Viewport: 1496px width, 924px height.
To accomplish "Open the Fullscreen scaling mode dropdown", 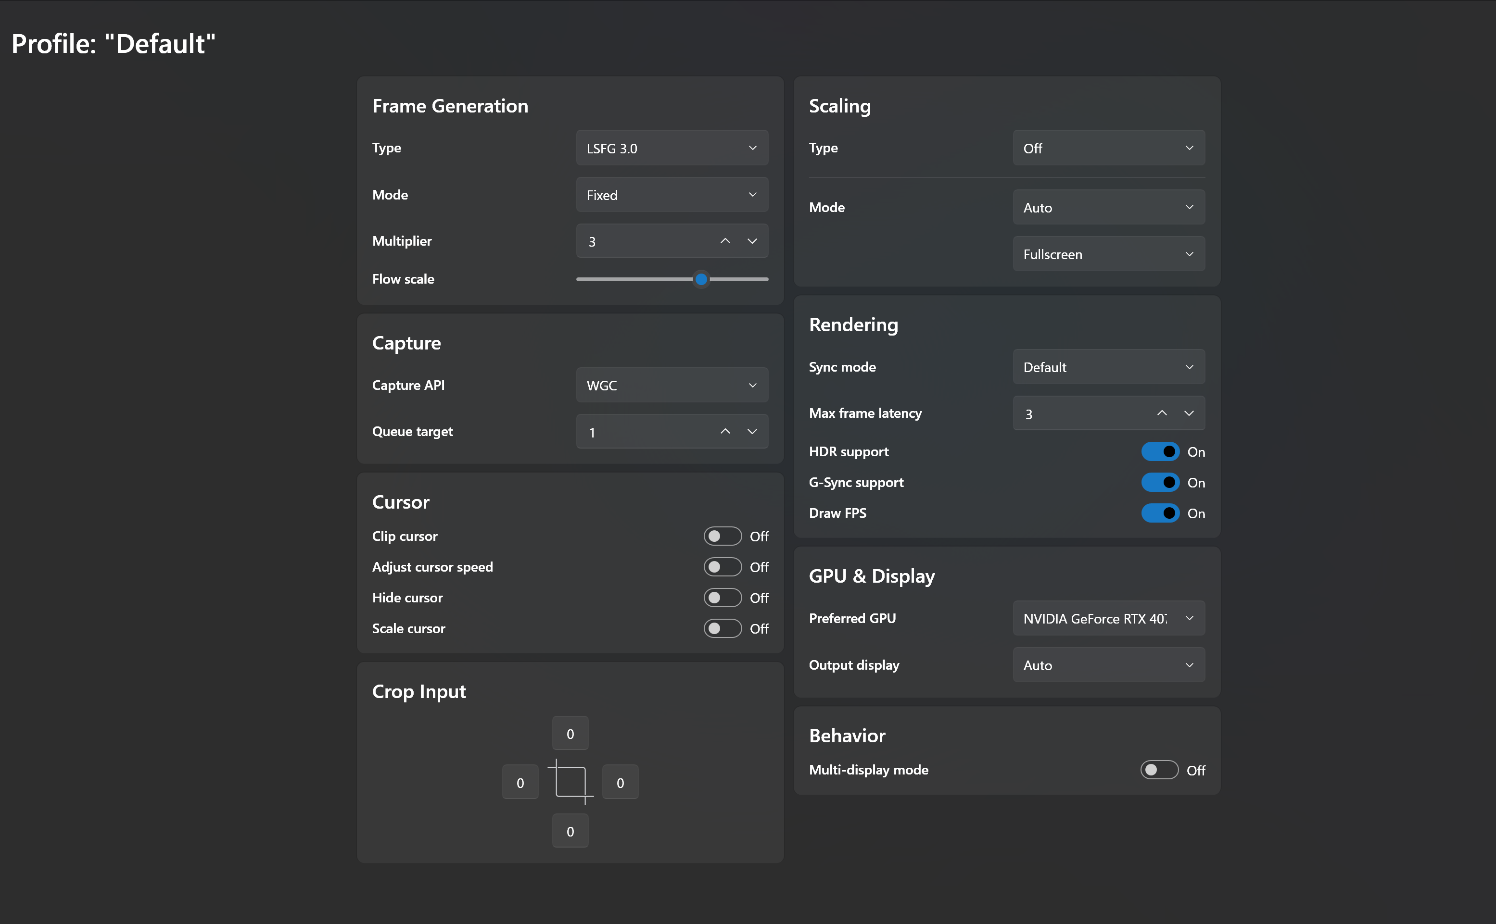I will coord(1108,254).
